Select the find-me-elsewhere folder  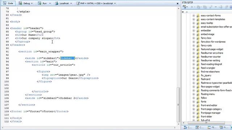pos(210,71)
